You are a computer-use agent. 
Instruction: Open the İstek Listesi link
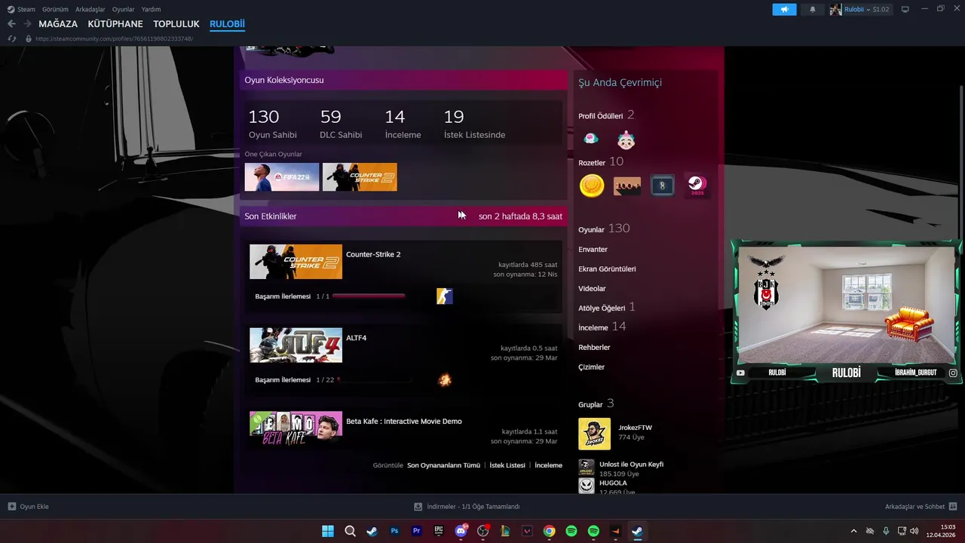507,465
